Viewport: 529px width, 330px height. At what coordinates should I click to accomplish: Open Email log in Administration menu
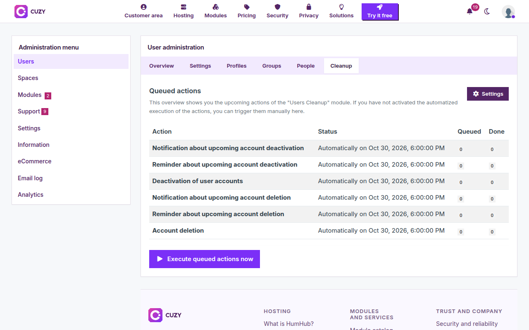[71, 178]
